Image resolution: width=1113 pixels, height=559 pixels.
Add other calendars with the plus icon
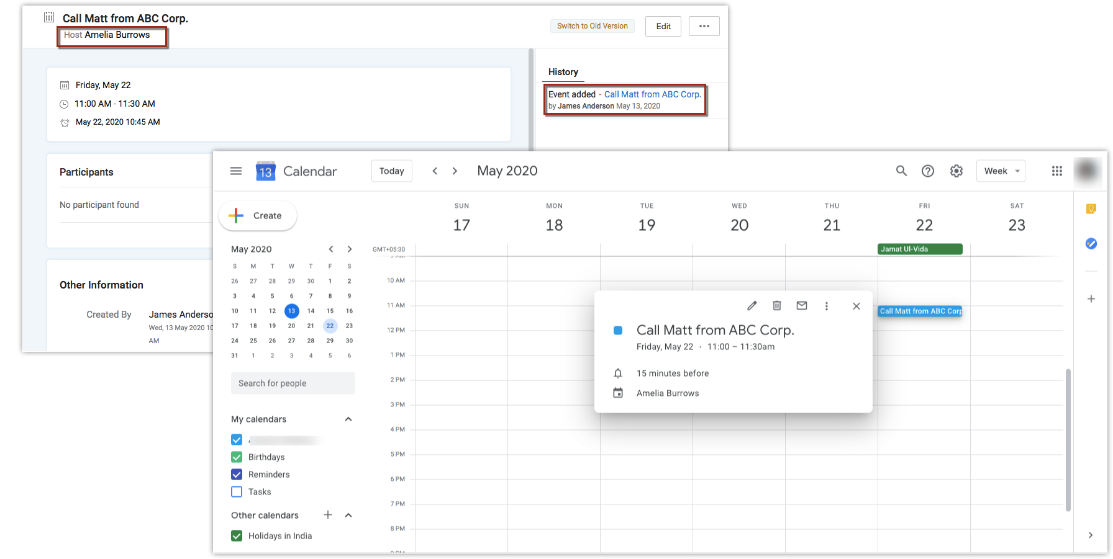[328, 515]
